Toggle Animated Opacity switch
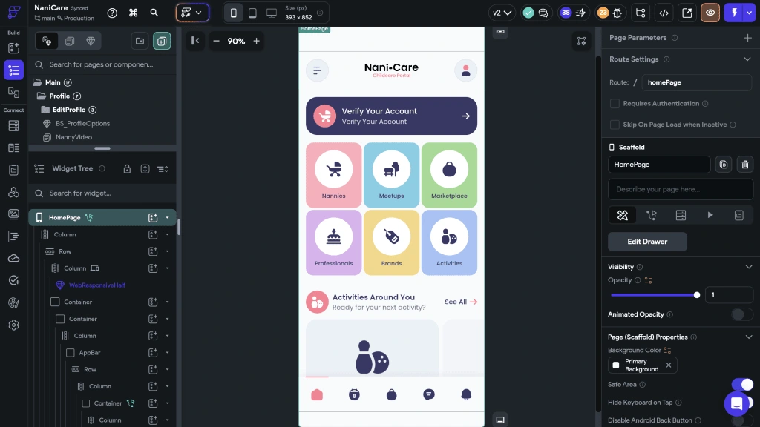Viewport: 760px width, 427px height. pos(741,314)
